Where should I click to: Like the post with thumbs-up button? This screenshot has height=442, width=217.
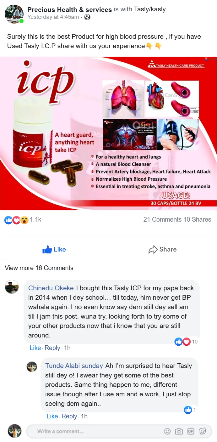coord(54,250)
